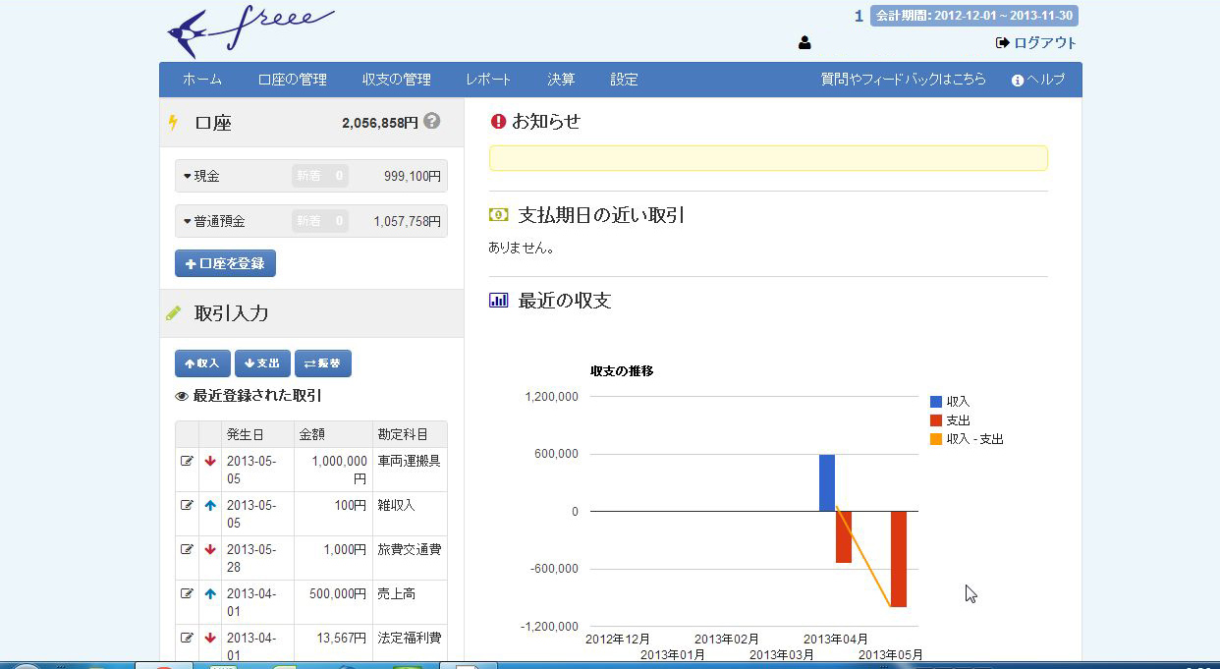Open the レポート menu
This screenshot has height=669, width=1220.
(488, 80)
